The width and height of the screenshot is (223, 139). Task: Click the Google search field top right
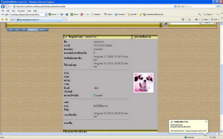(201, 7)
